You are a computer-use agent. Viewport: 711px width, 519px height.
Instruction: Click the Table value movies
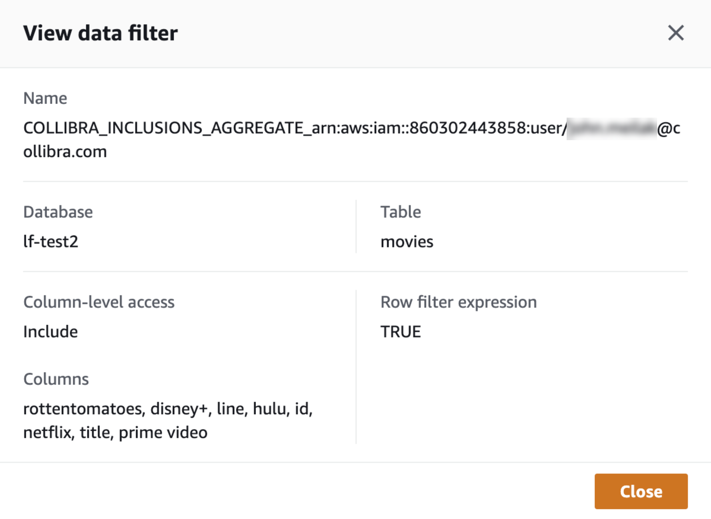click(x=407, y=242)
